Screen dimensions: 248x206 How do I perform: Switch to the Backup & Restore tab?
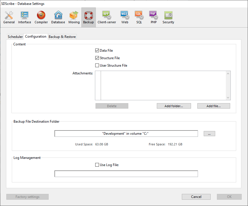(62, 37)
